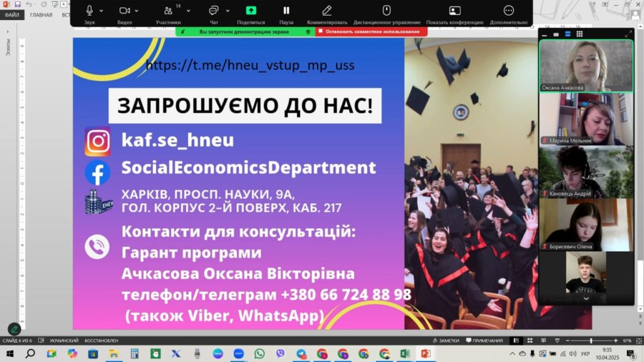Viewport: 644px width, 362px height.
Task: Open the Annotate pencil tool
Action: 327,11
